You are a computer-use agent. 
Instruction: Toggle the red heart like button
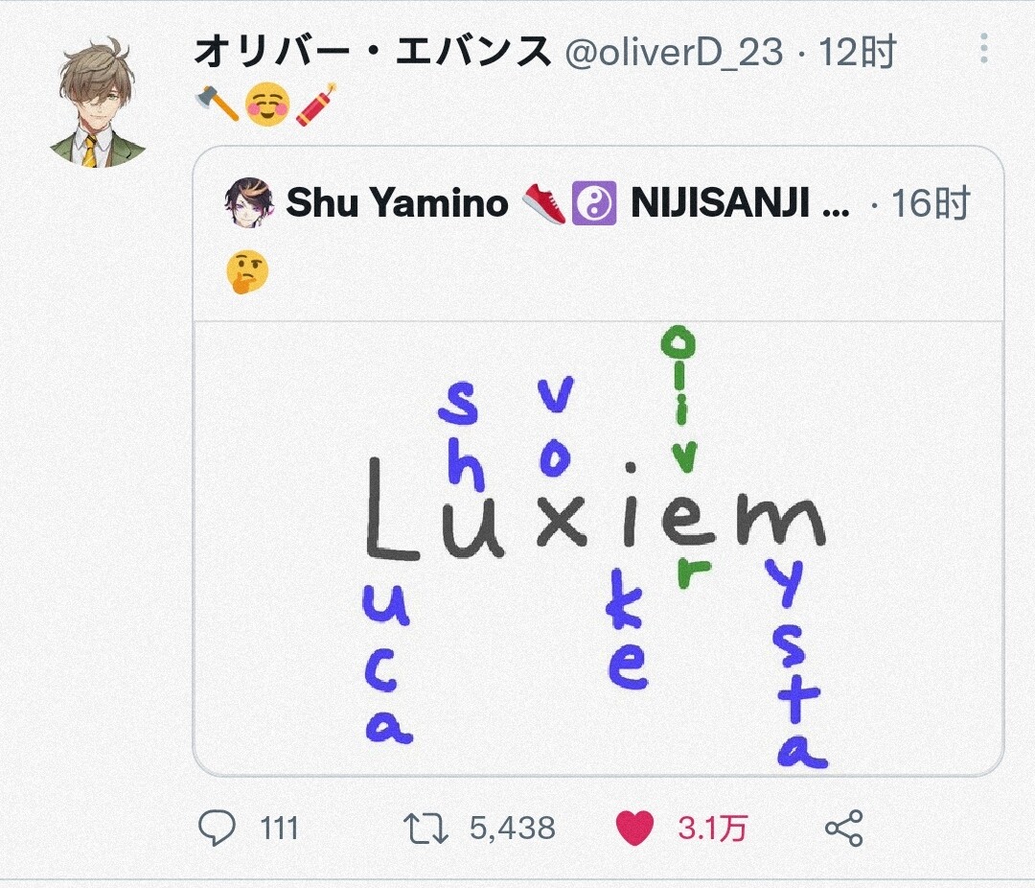[634, 829]
